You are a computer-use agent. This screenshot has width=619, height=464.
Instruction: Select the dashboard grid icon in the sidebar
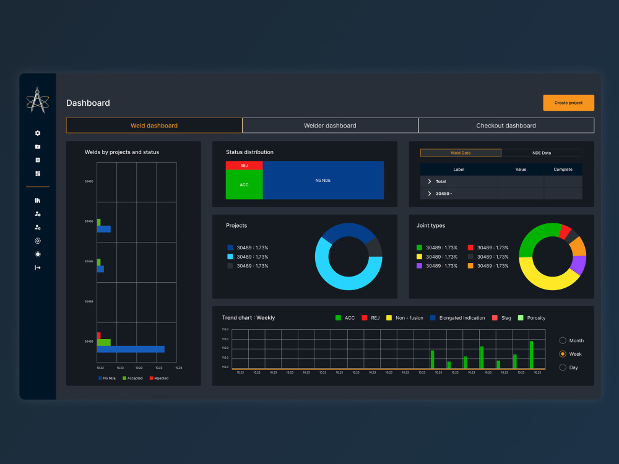(x=38, y=174)
